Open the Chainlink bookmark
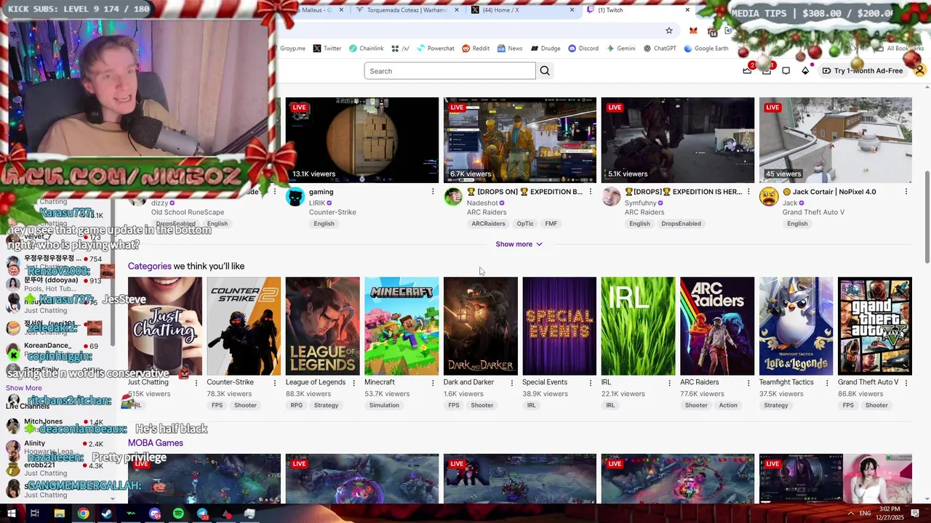This screenshot has width=931, height=523. point(366,49)
